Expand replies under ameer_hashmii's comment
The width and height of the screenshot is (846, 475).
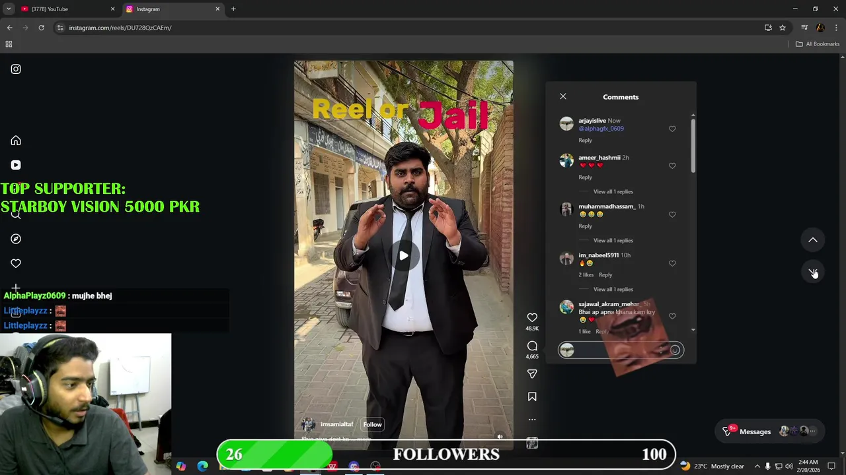pos(613,191)
